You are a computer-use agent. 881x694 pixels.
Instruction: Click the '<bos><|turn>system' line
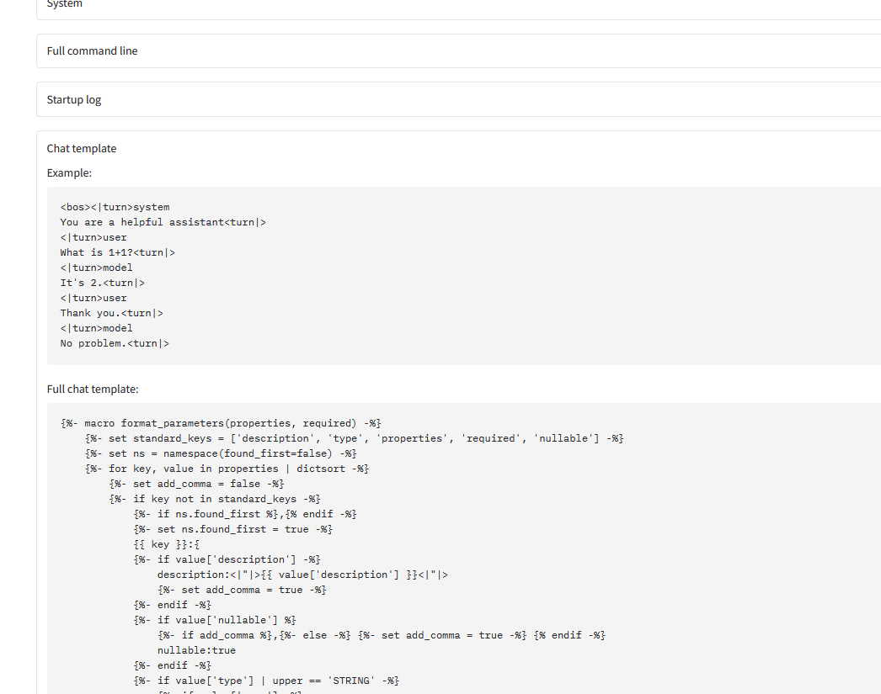(115, 207)
